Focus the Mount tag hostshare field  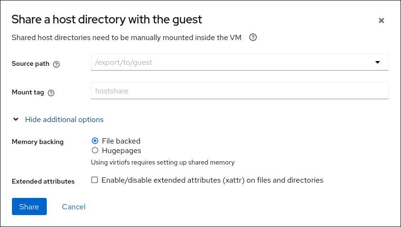[x=240, y=91]
